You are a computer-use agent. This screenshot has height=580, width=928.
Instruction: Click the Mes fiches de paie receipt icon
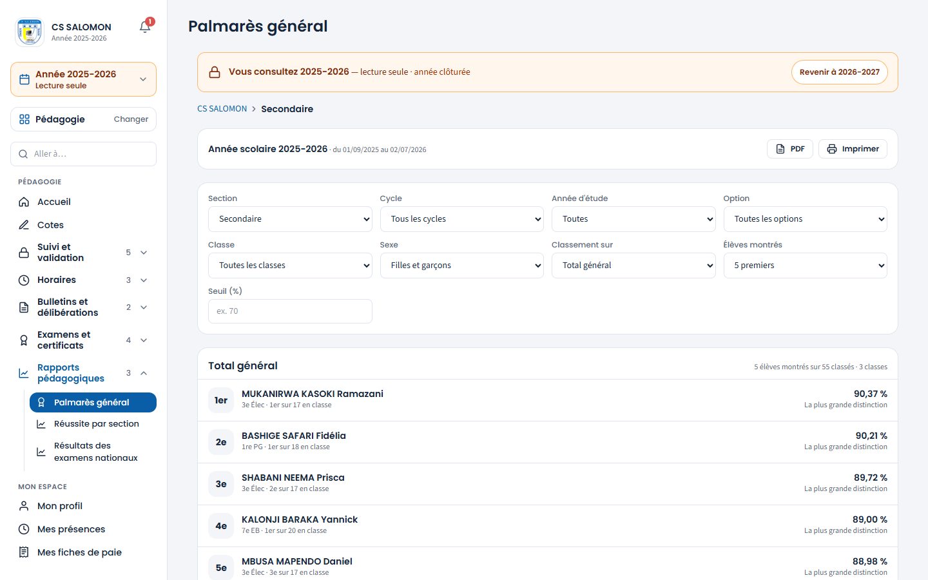pos(24,552)
